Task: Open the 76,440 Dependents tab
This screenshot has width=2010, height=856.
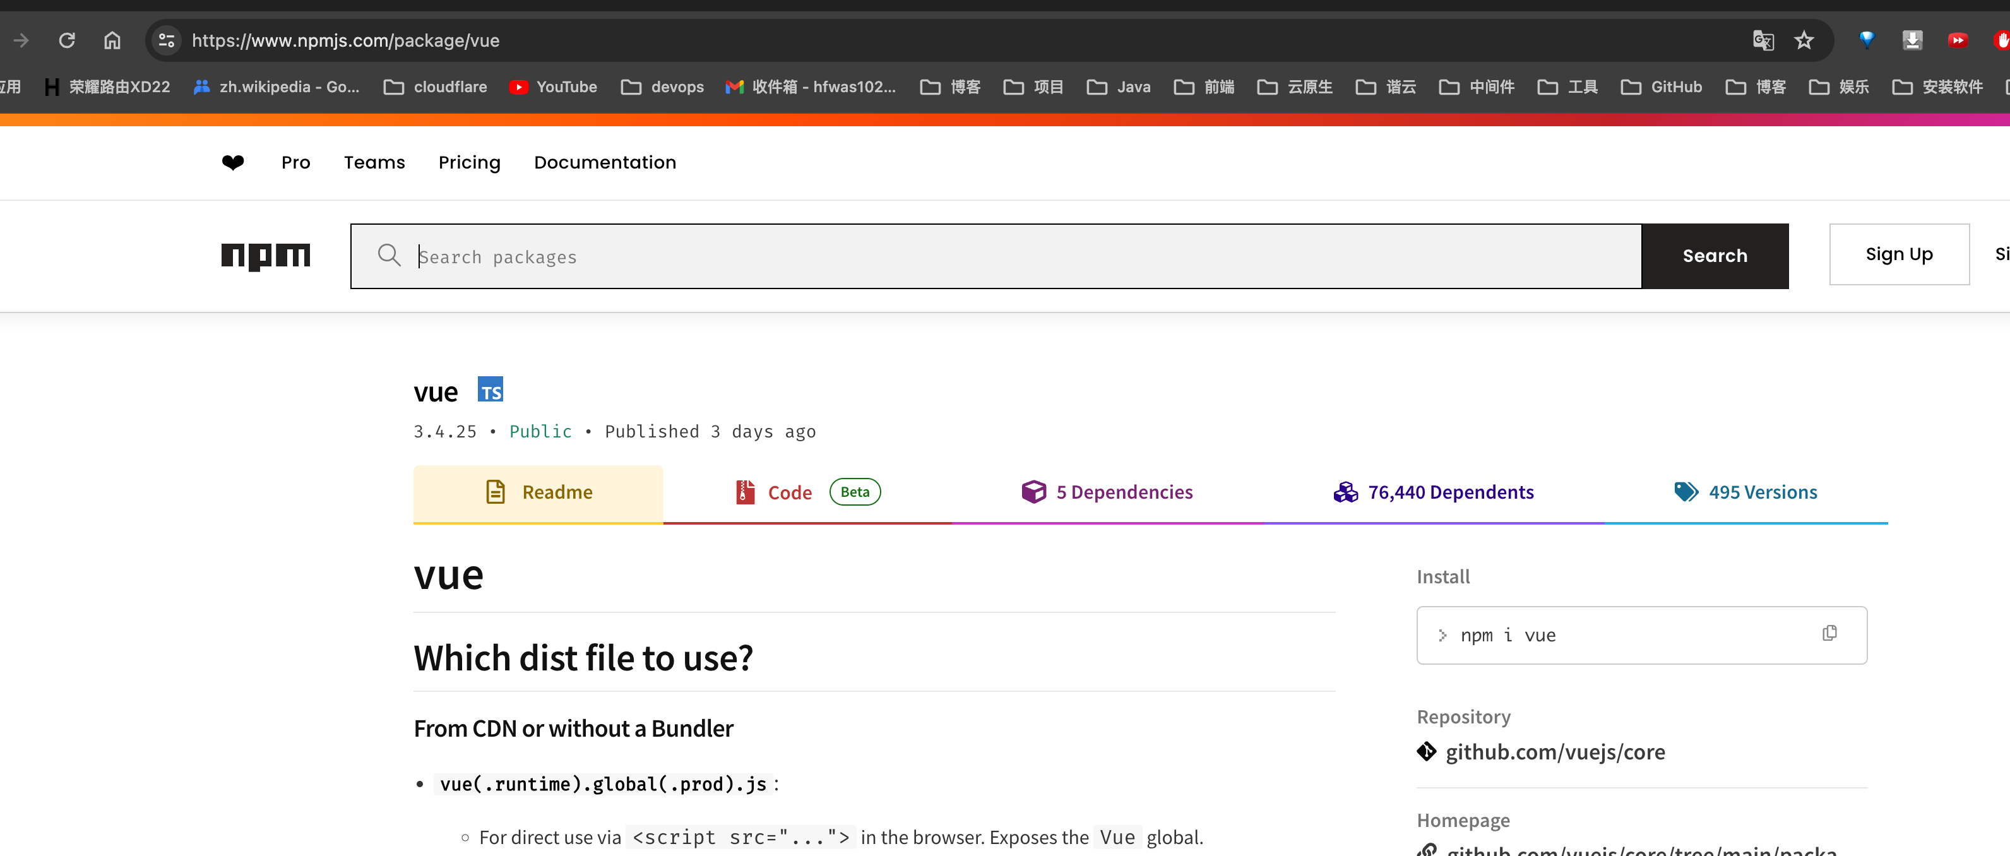Action: tap(1434, 492)
